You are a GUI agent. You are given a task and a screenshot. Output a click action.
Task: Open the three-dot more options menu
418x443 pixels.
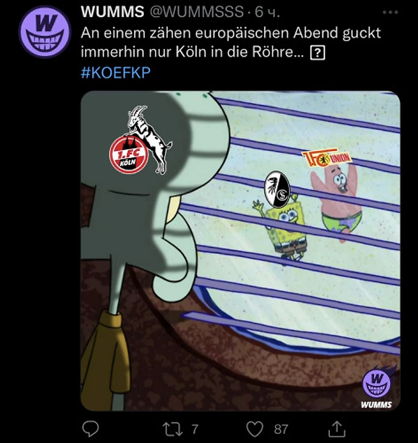tap(391, 13)
